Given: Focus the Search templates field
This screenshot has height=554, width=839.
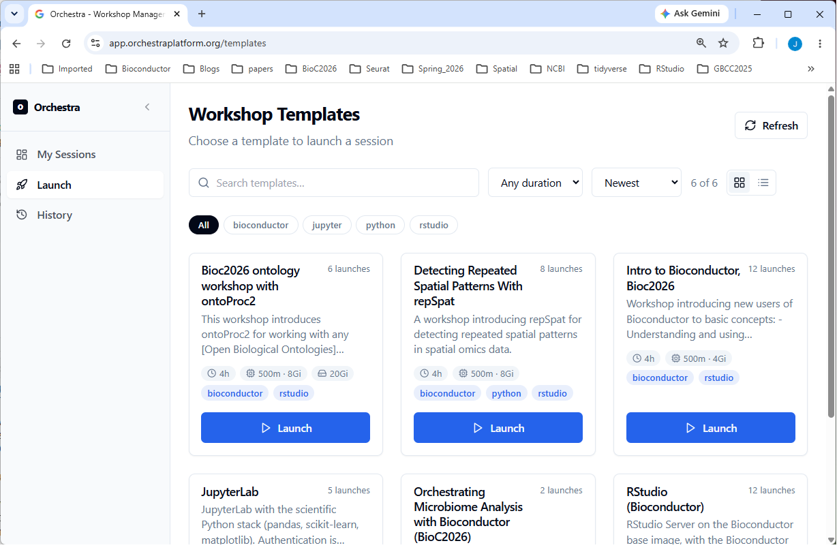Looking at the screenshot, I should pyautogui.click(x=334, y=183).
